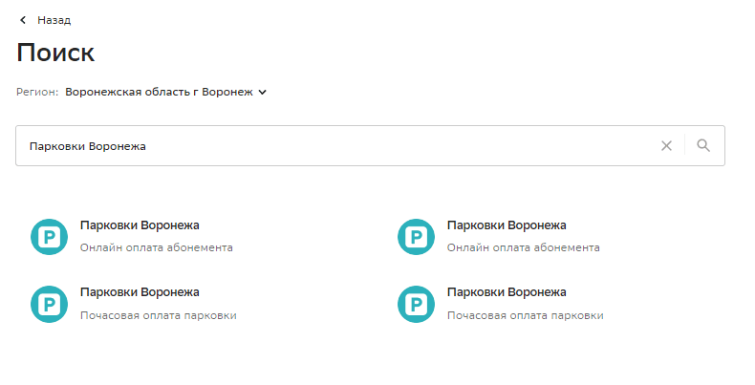Click parking icon of left Онлайн оплата абонемента
This screenshot has width=755, height=385.
pyautogui.click(x=49, y=237)
